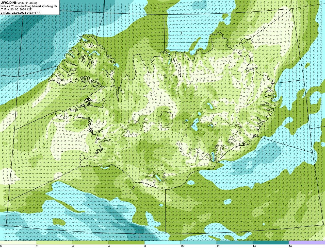The image size is (325, 248).
Task: Click the line 'hviður > 25 m/s (hvítt) og hámarkshviða (gult)'
Action: click(x=29, y=6)
